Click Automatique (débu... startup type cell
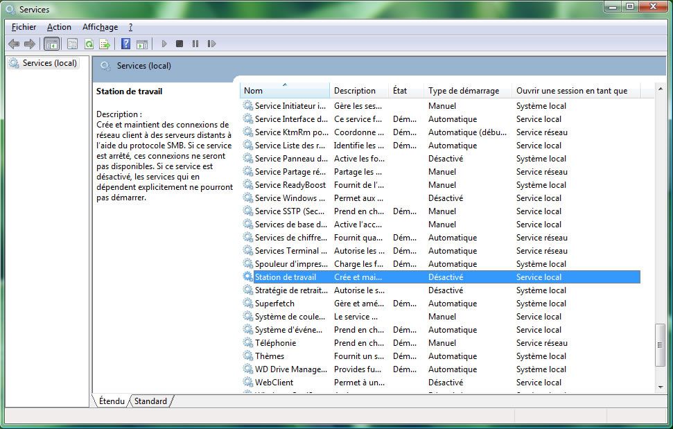673x429 pixels. (x=467, y=132)
